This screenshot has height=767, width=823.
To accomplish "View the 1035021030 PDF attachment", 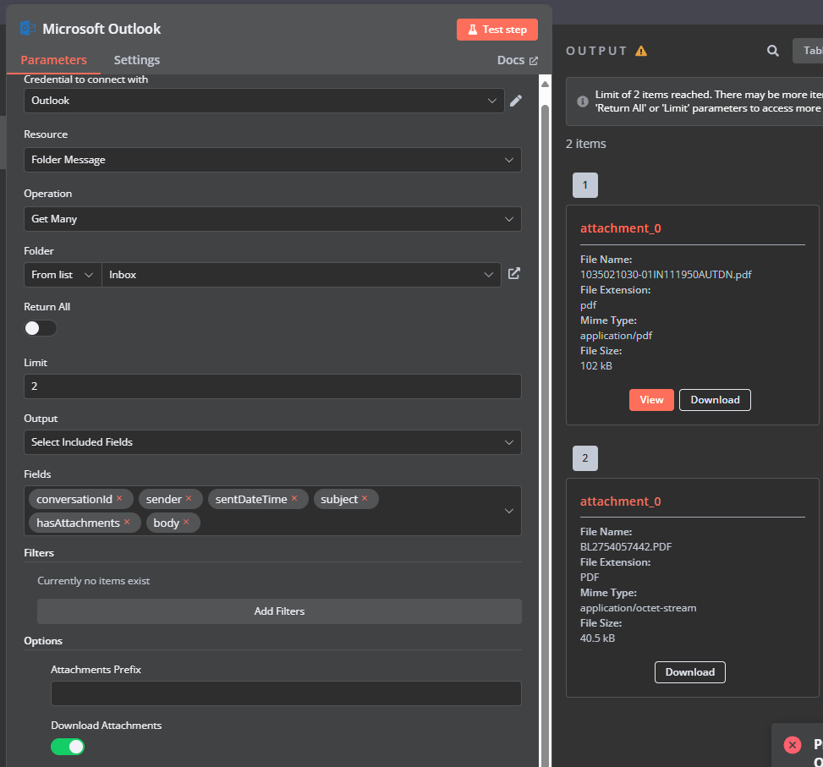I will point(651,400).
